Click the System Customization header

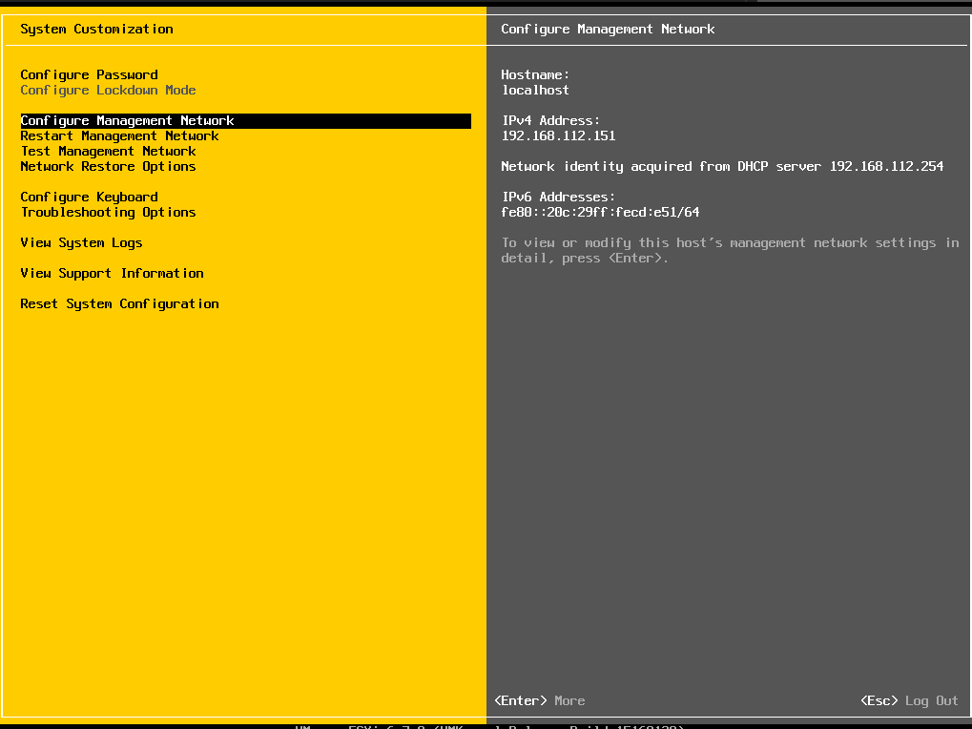[96, 30]
